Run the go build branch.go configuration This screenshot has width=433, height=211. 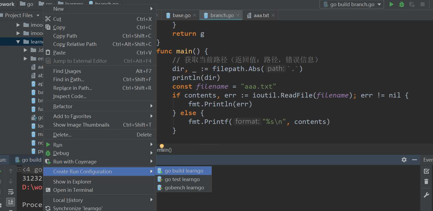(x=391, y=4)
